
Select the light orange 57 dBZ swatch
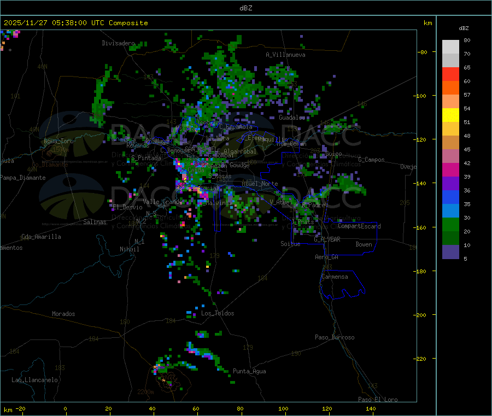450,102
